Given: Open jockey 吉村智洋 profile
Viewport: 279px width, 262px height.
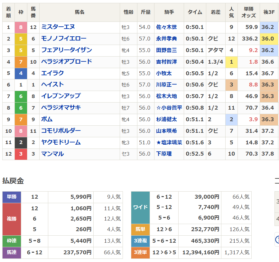Looking at the screenshot, I should point(166,62).
